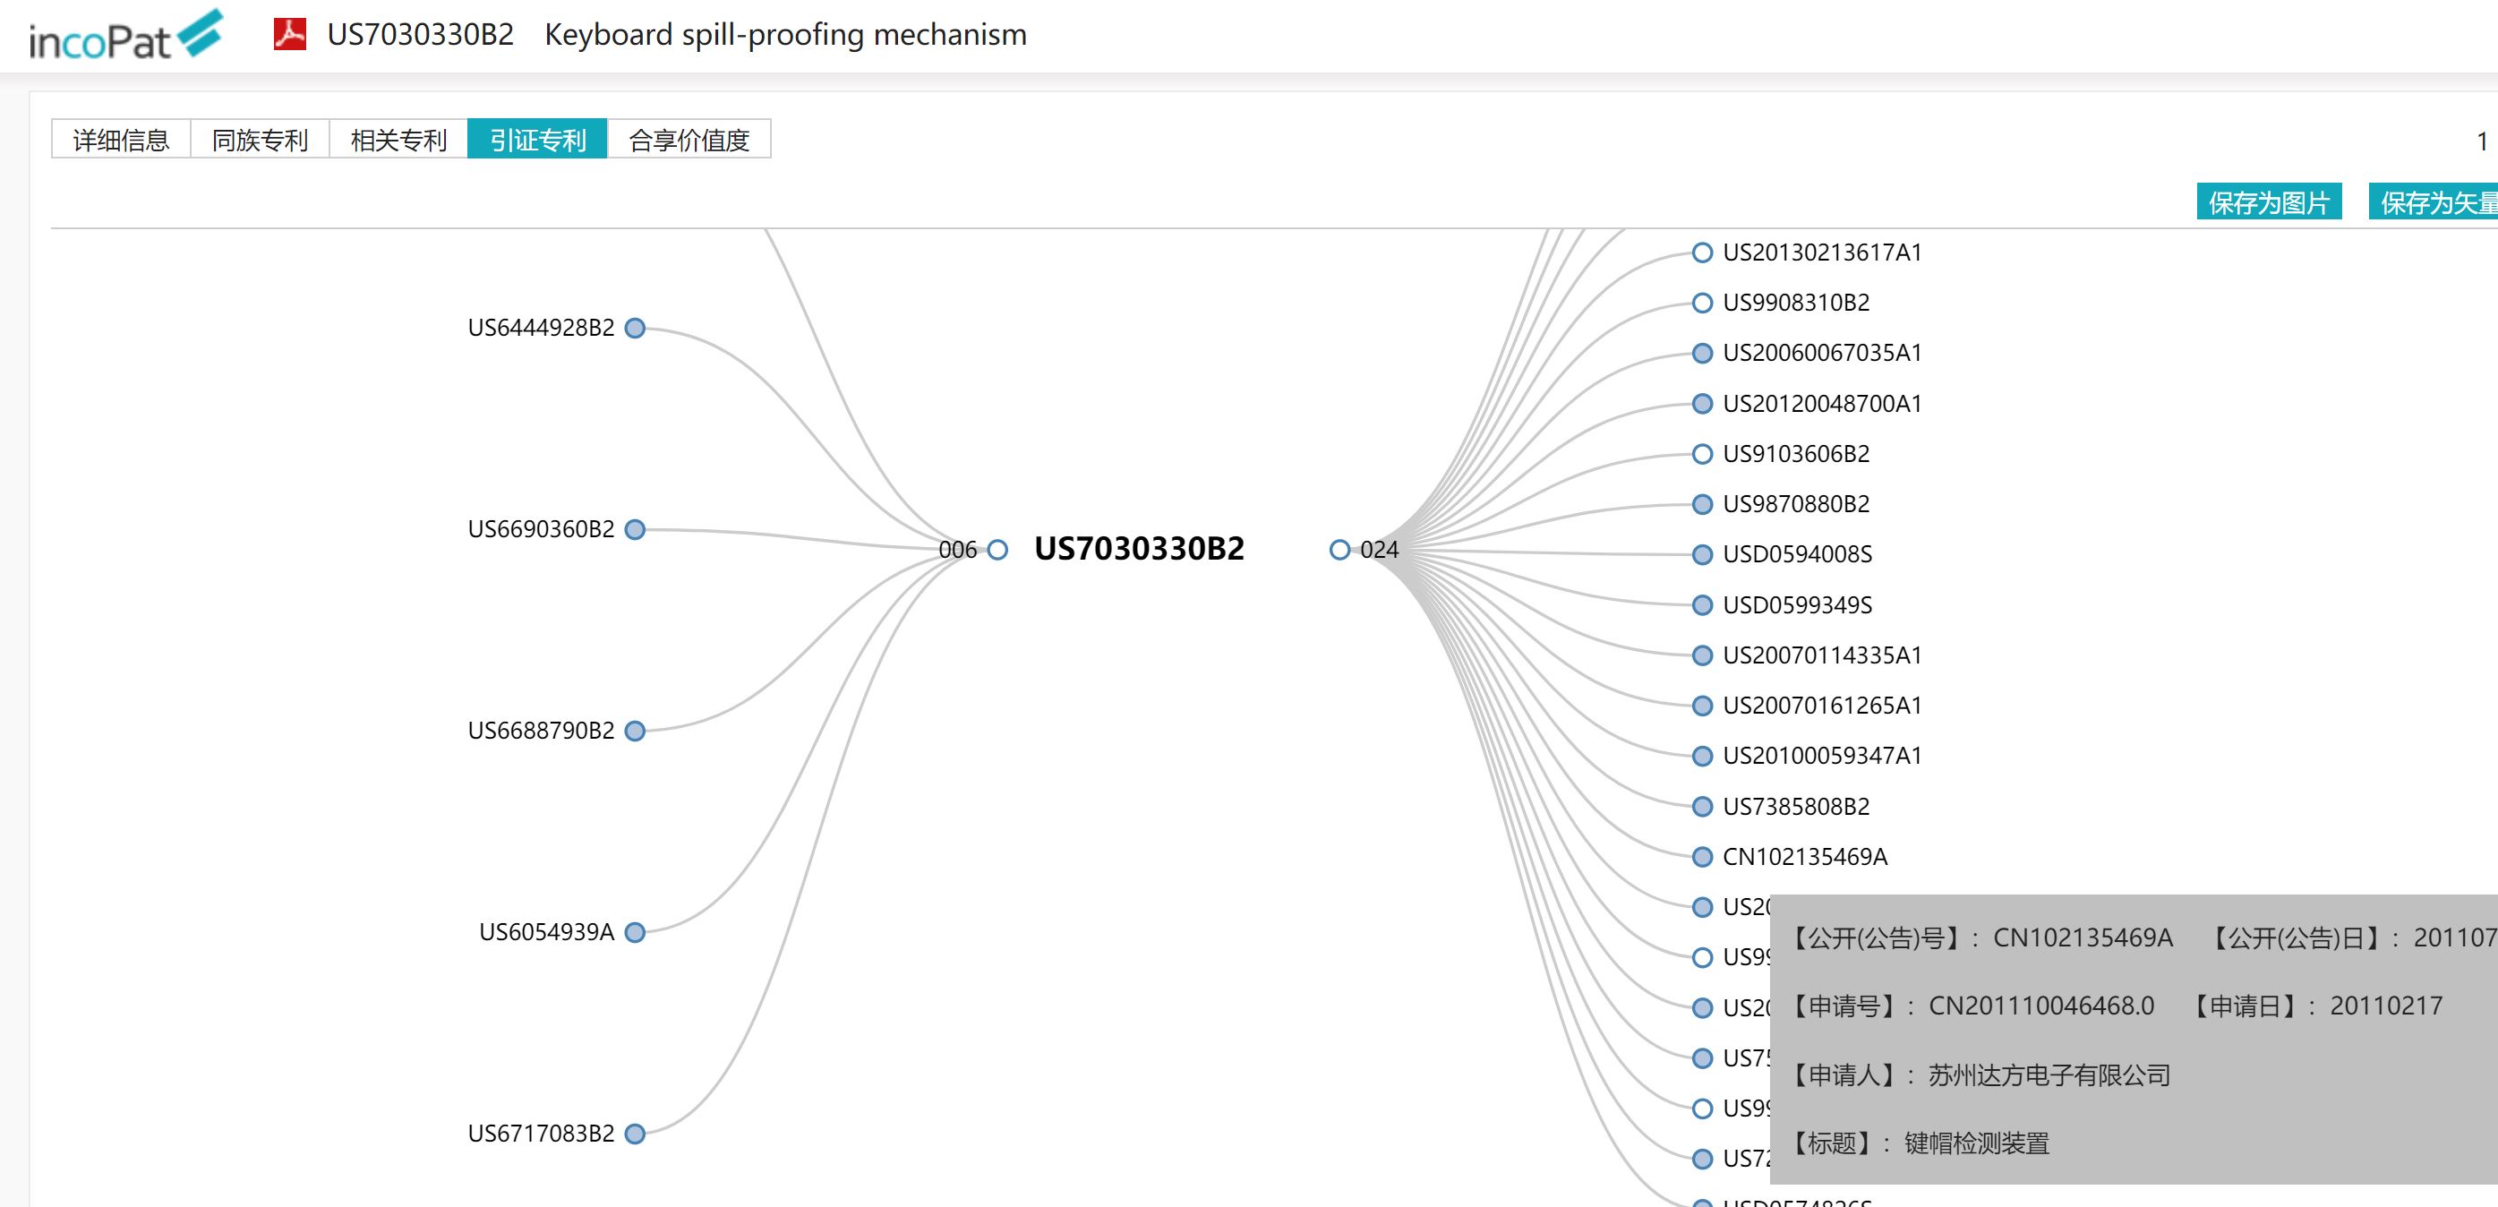
Task: Open the US20070161265A1 patent label
Action: pyautogui.click(x=1821, y=706)
